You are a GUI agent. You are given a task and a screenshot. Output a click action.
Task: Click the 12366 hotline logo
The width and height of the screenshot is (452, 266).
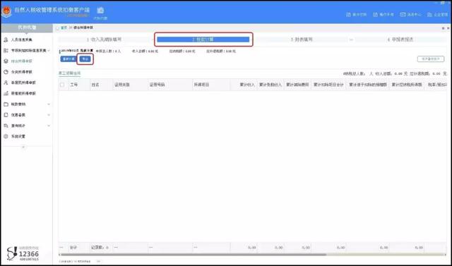coord(23,253)
